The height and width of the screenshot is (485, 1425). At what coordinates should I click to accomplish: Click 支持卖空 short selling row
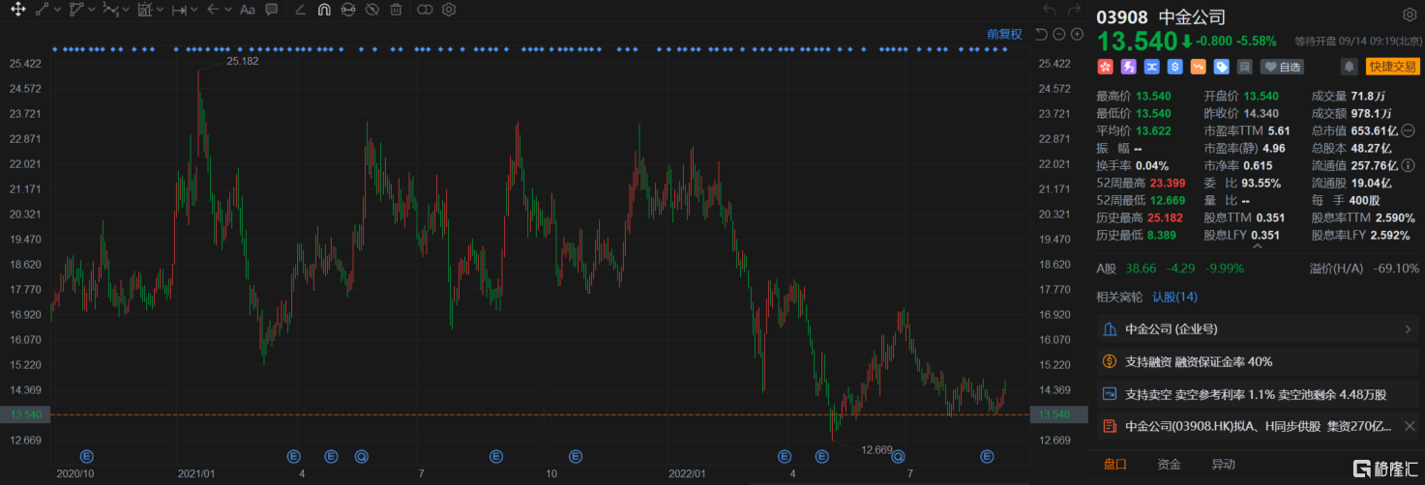coord(1258,394)
